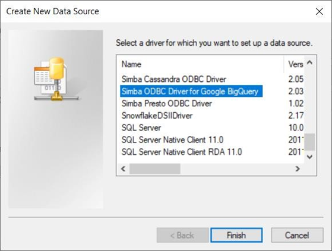The image size is (332, 251).
Task: Choose SQL Server Native Client 11.0
Action: tap(172, 140)
